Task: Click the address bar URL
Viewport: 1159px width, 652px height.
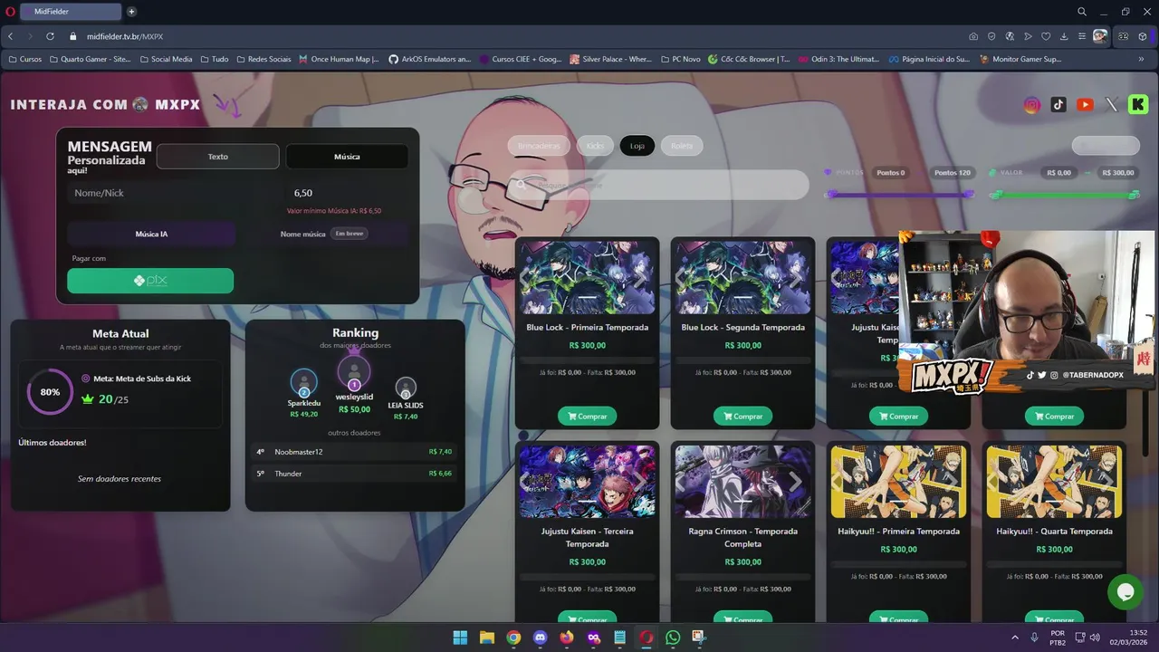Action: pos(125,36)
